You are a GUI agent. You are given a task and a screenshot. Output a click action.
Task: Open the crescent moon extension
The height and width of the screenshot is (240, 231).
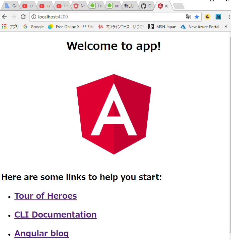click(208, 17)
